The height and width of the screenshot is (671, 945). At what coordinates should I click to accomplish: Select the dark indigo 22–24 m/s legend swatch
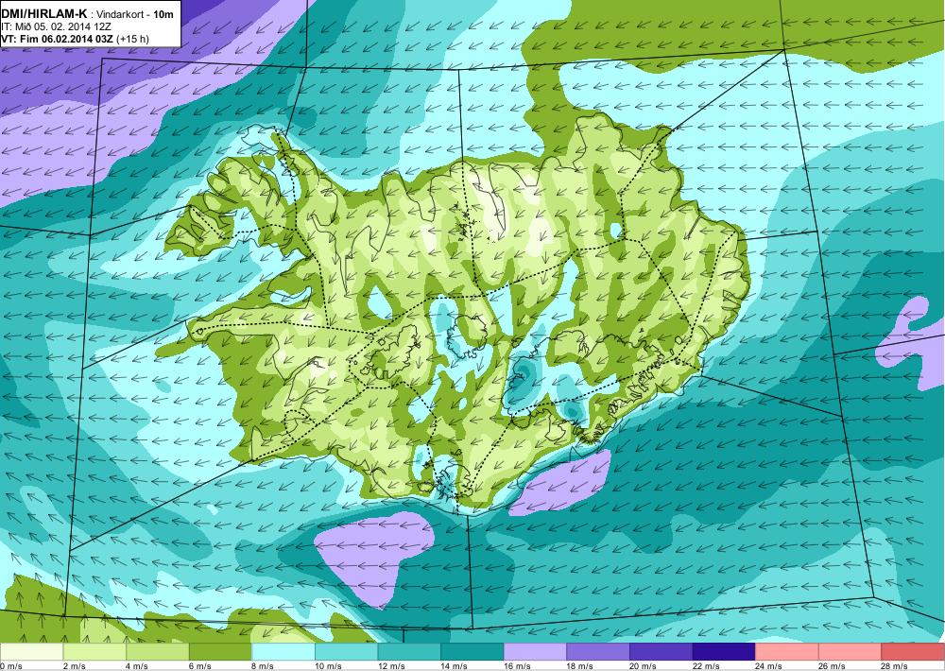[725, 652]
